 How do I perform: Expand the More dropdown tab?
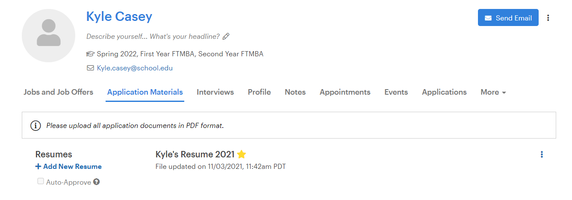[493, 92]
